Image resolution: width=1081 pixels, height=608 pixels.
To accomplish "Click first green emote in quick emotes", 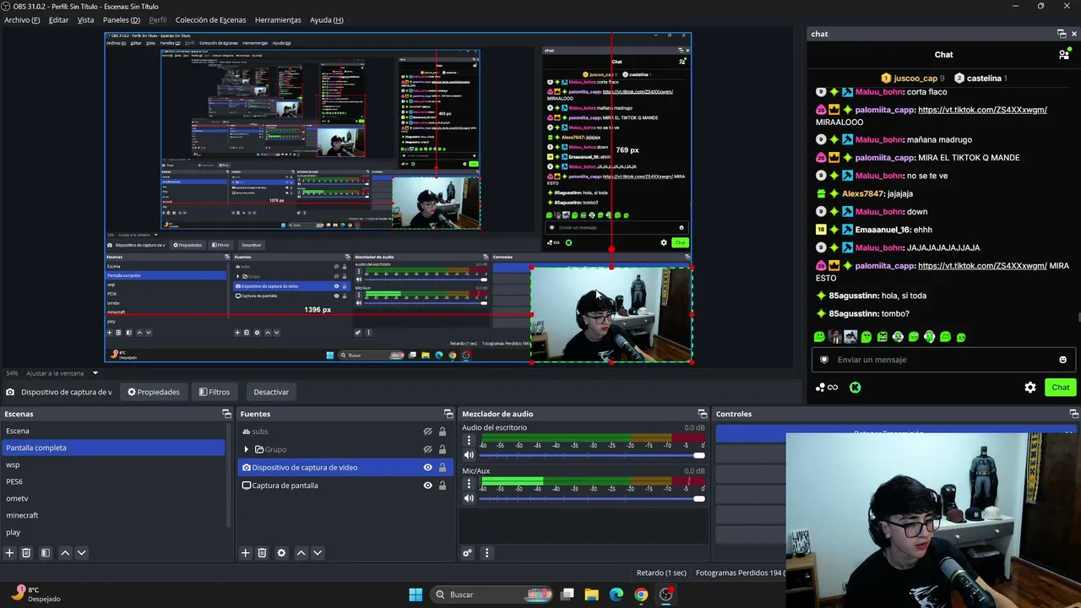I will (819, 337).
